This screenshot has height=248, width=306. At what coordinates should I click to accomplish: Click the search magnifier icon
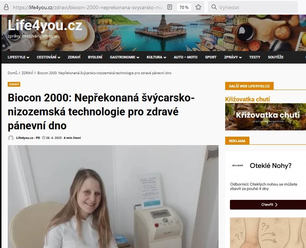coord(214,7)
